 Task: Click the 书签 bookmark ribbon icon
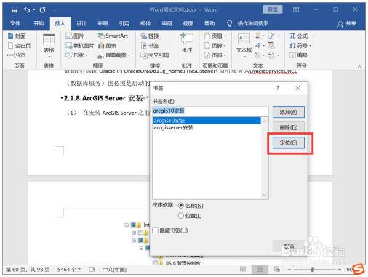tap(150, 46)
